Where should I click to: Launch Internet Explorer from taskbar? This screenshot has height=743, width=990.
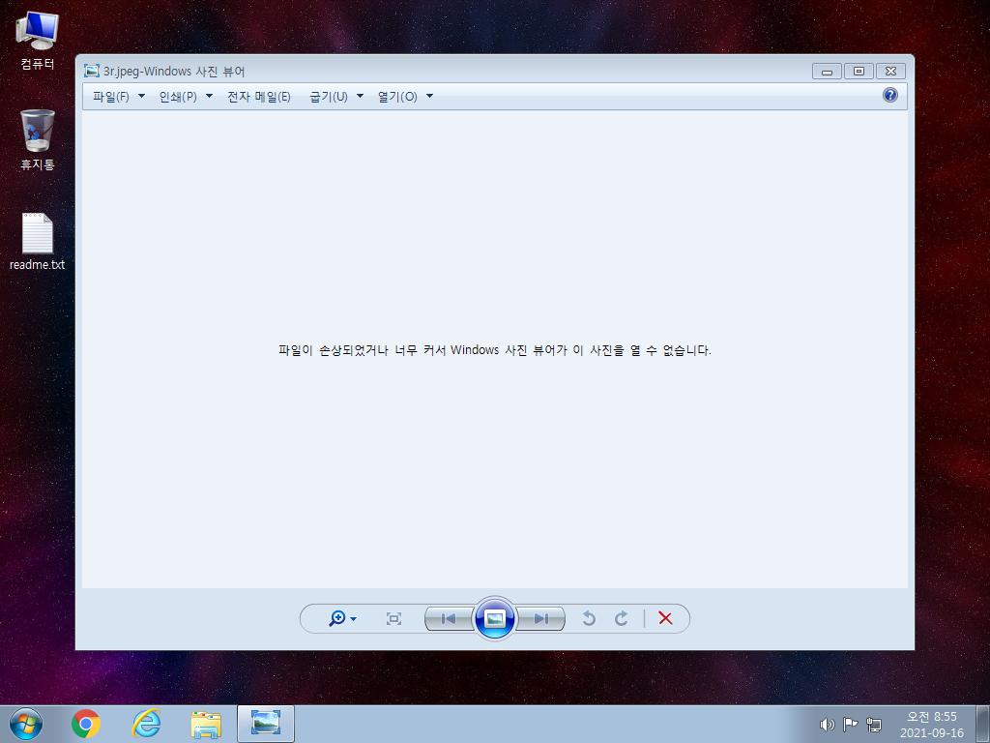tap(147, 724)
